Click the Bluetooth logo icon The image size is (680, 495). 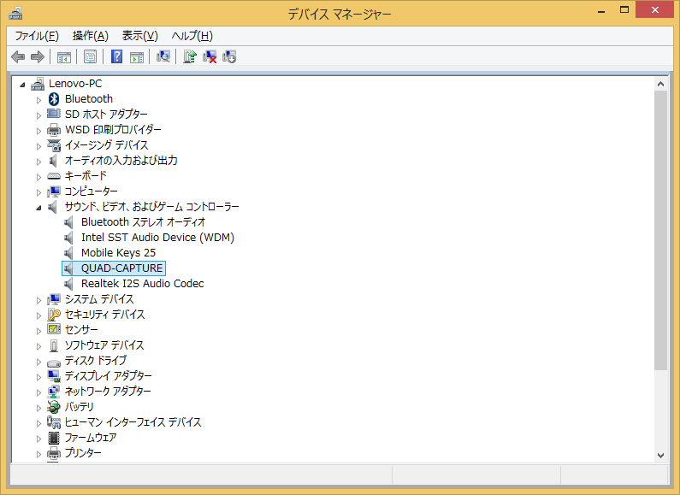54,99
